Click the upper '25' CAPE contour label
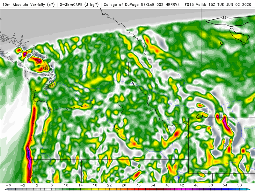255x191 pixels. coord(224,18)
